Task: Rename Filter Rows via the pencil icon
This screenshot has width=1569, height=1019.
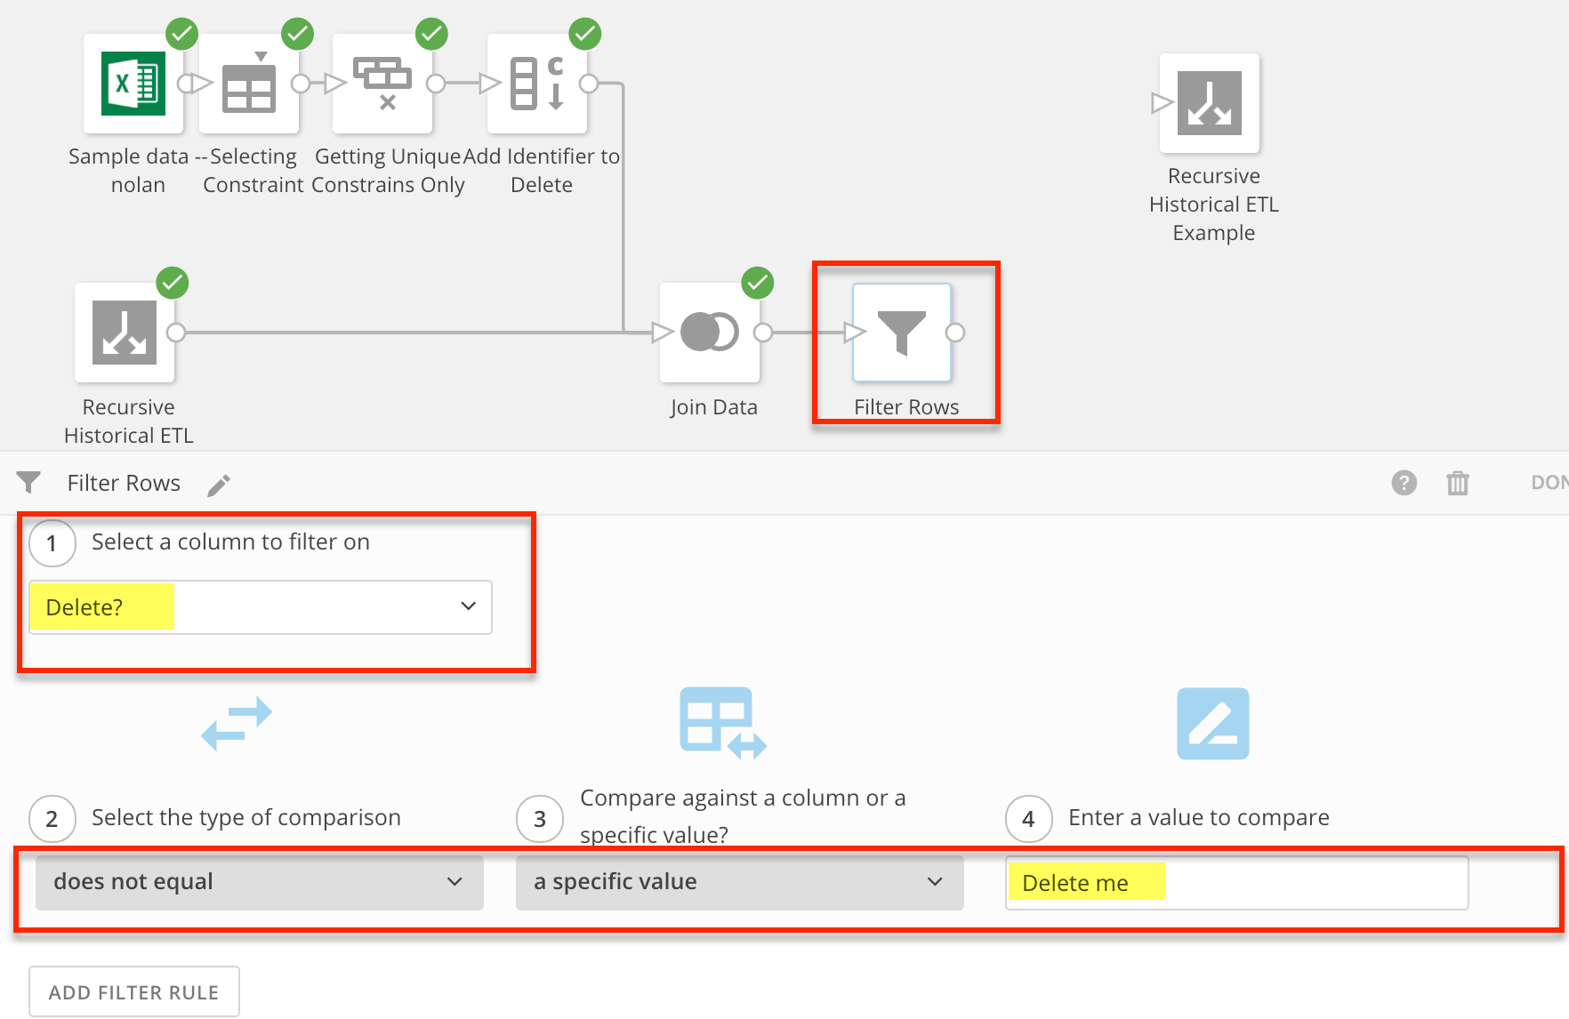Action: tap(219, 484)
